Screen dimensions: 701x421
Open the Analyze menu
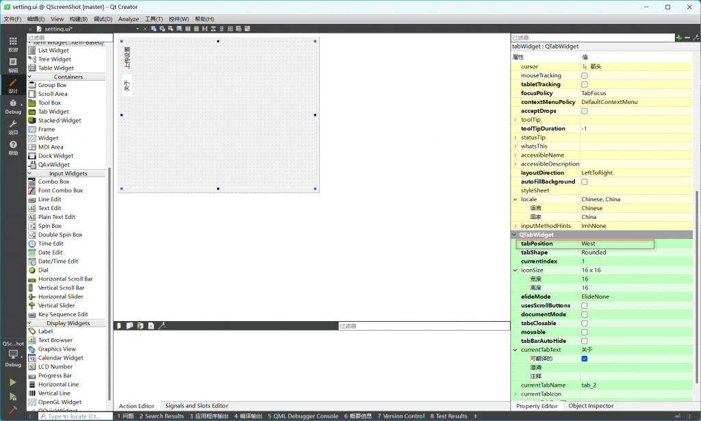[128, 19]
